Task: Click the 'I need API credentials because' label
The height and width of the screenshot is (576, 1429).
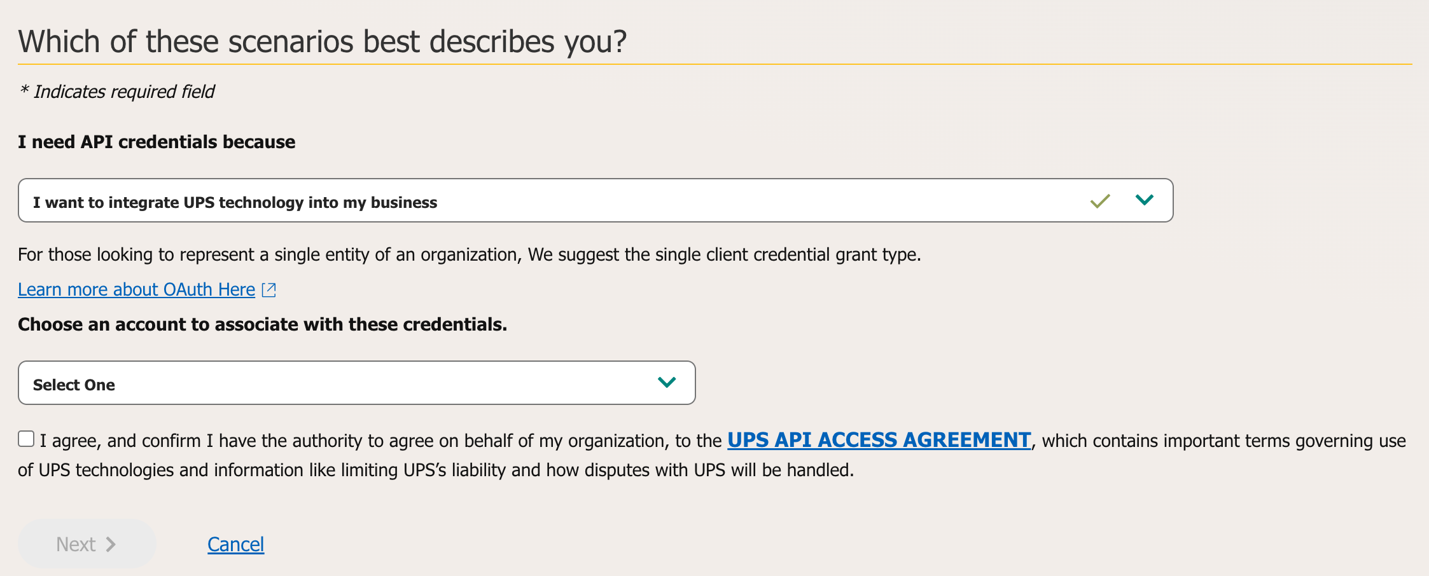Action: (157, 142)
